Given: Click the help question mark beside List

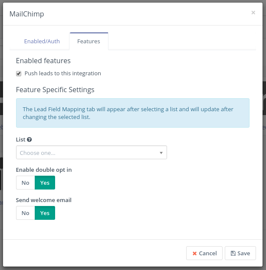Looking at the screenshot, I should (x=30, y=140).
